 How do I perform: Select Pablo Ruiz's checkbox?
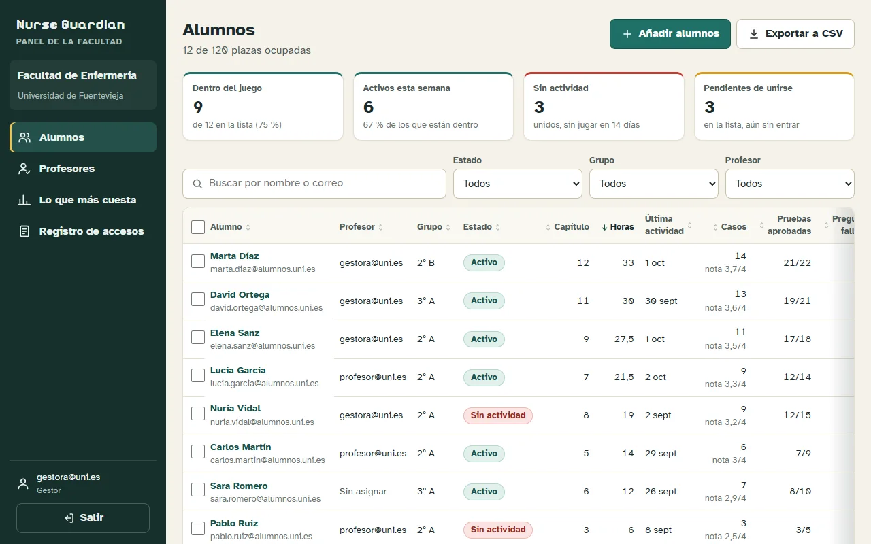[198, 528]
